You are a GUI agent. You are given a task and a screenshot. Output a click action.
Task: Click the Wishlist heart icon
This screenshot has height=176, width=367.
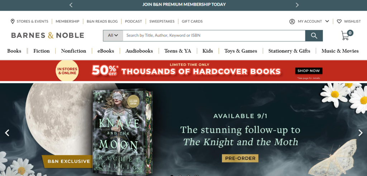click(339, 21)
